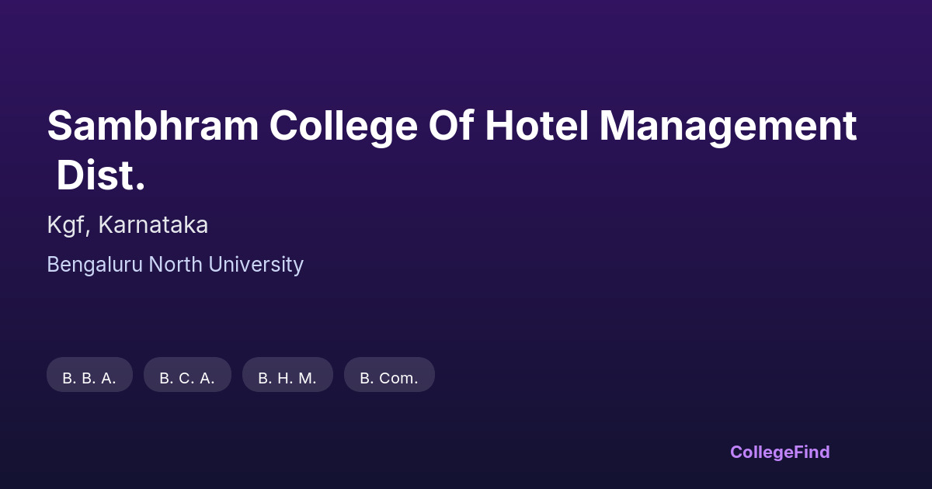932x489 pixels.
Task: Open the B. Com. course tag
Action: tap(389, 378)
